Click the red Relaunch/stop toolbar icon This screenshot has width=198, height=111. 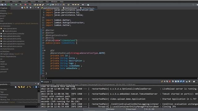(x=25, y=5)
